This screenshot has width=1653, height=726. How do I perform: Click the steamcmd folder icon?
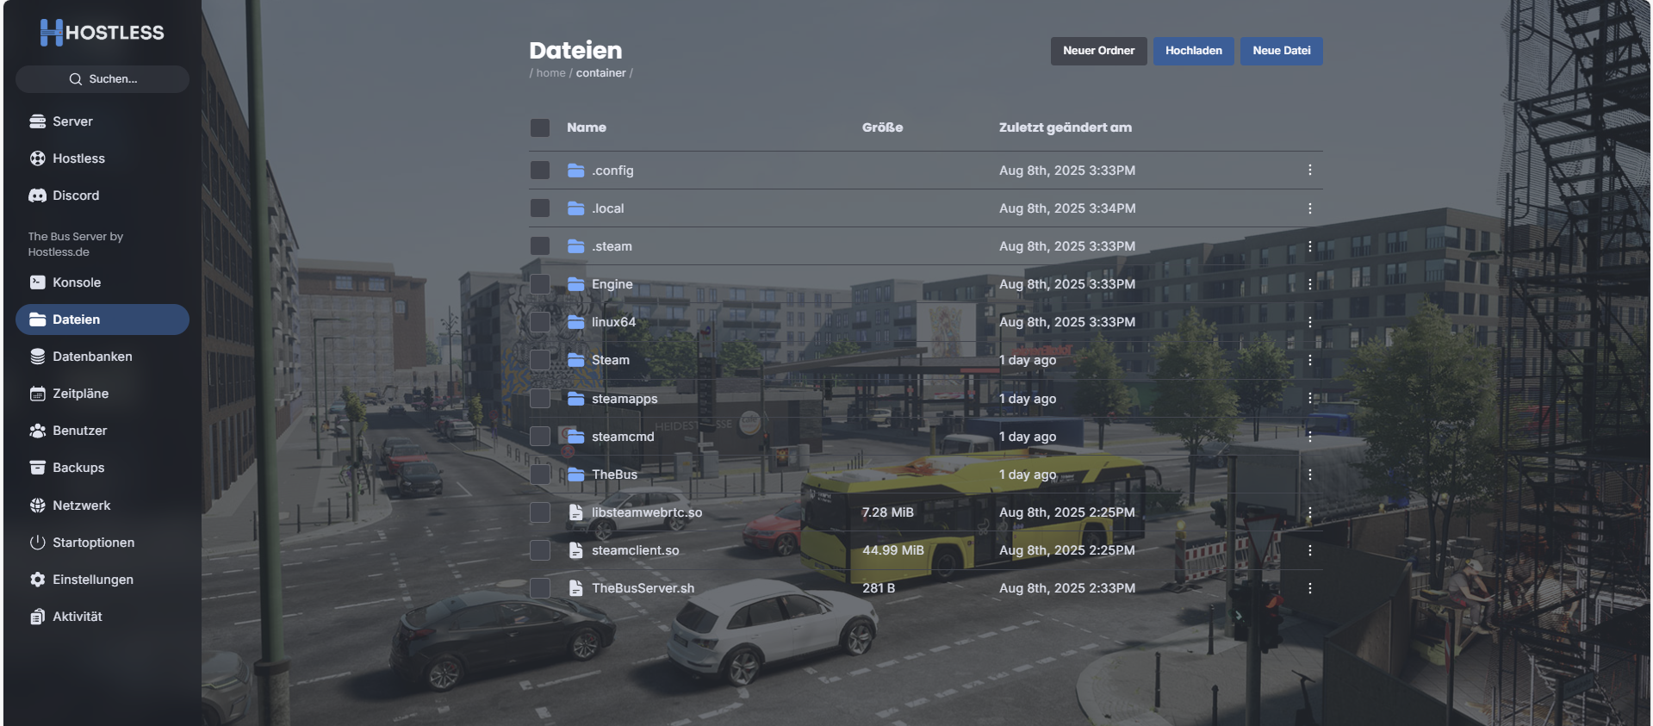576,437
